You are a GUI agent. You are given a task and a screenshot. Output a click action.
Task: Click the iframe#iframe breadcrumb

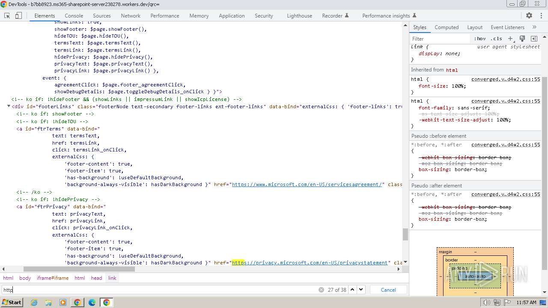[x=53, y=278]
